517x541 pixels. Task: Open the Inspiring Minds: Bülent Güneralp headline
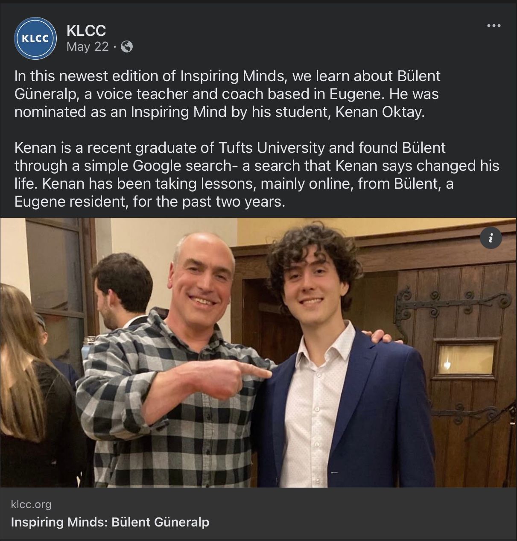(110, 522)
